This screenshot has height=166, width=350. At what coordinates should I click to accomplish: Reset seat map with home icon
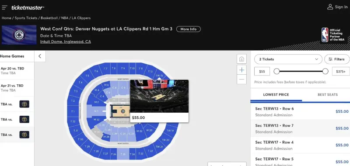(241, 59)
